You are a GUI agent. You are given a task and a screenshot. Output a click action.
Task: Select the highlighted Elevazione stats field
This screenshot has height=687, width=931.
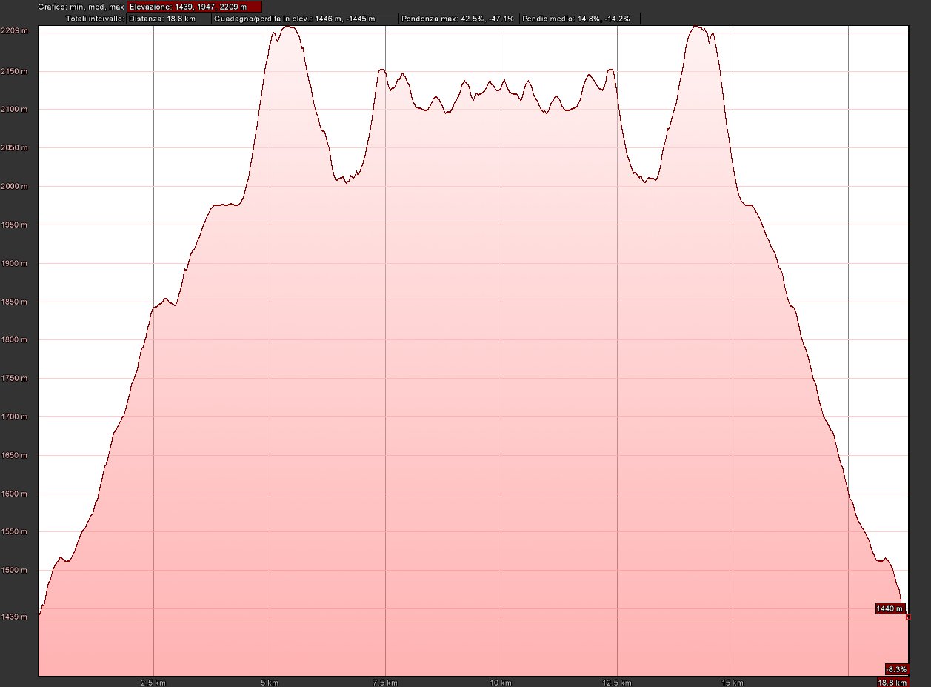coord(194,7)
